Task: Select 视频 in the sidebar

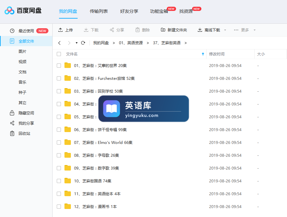Action: [x=22, y=62]
